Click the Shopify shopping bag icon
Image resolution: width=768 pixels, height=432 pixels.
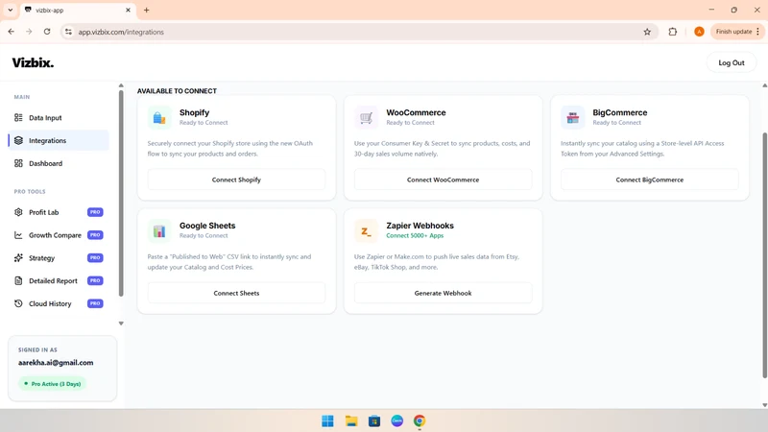click(x=159, y=117)
